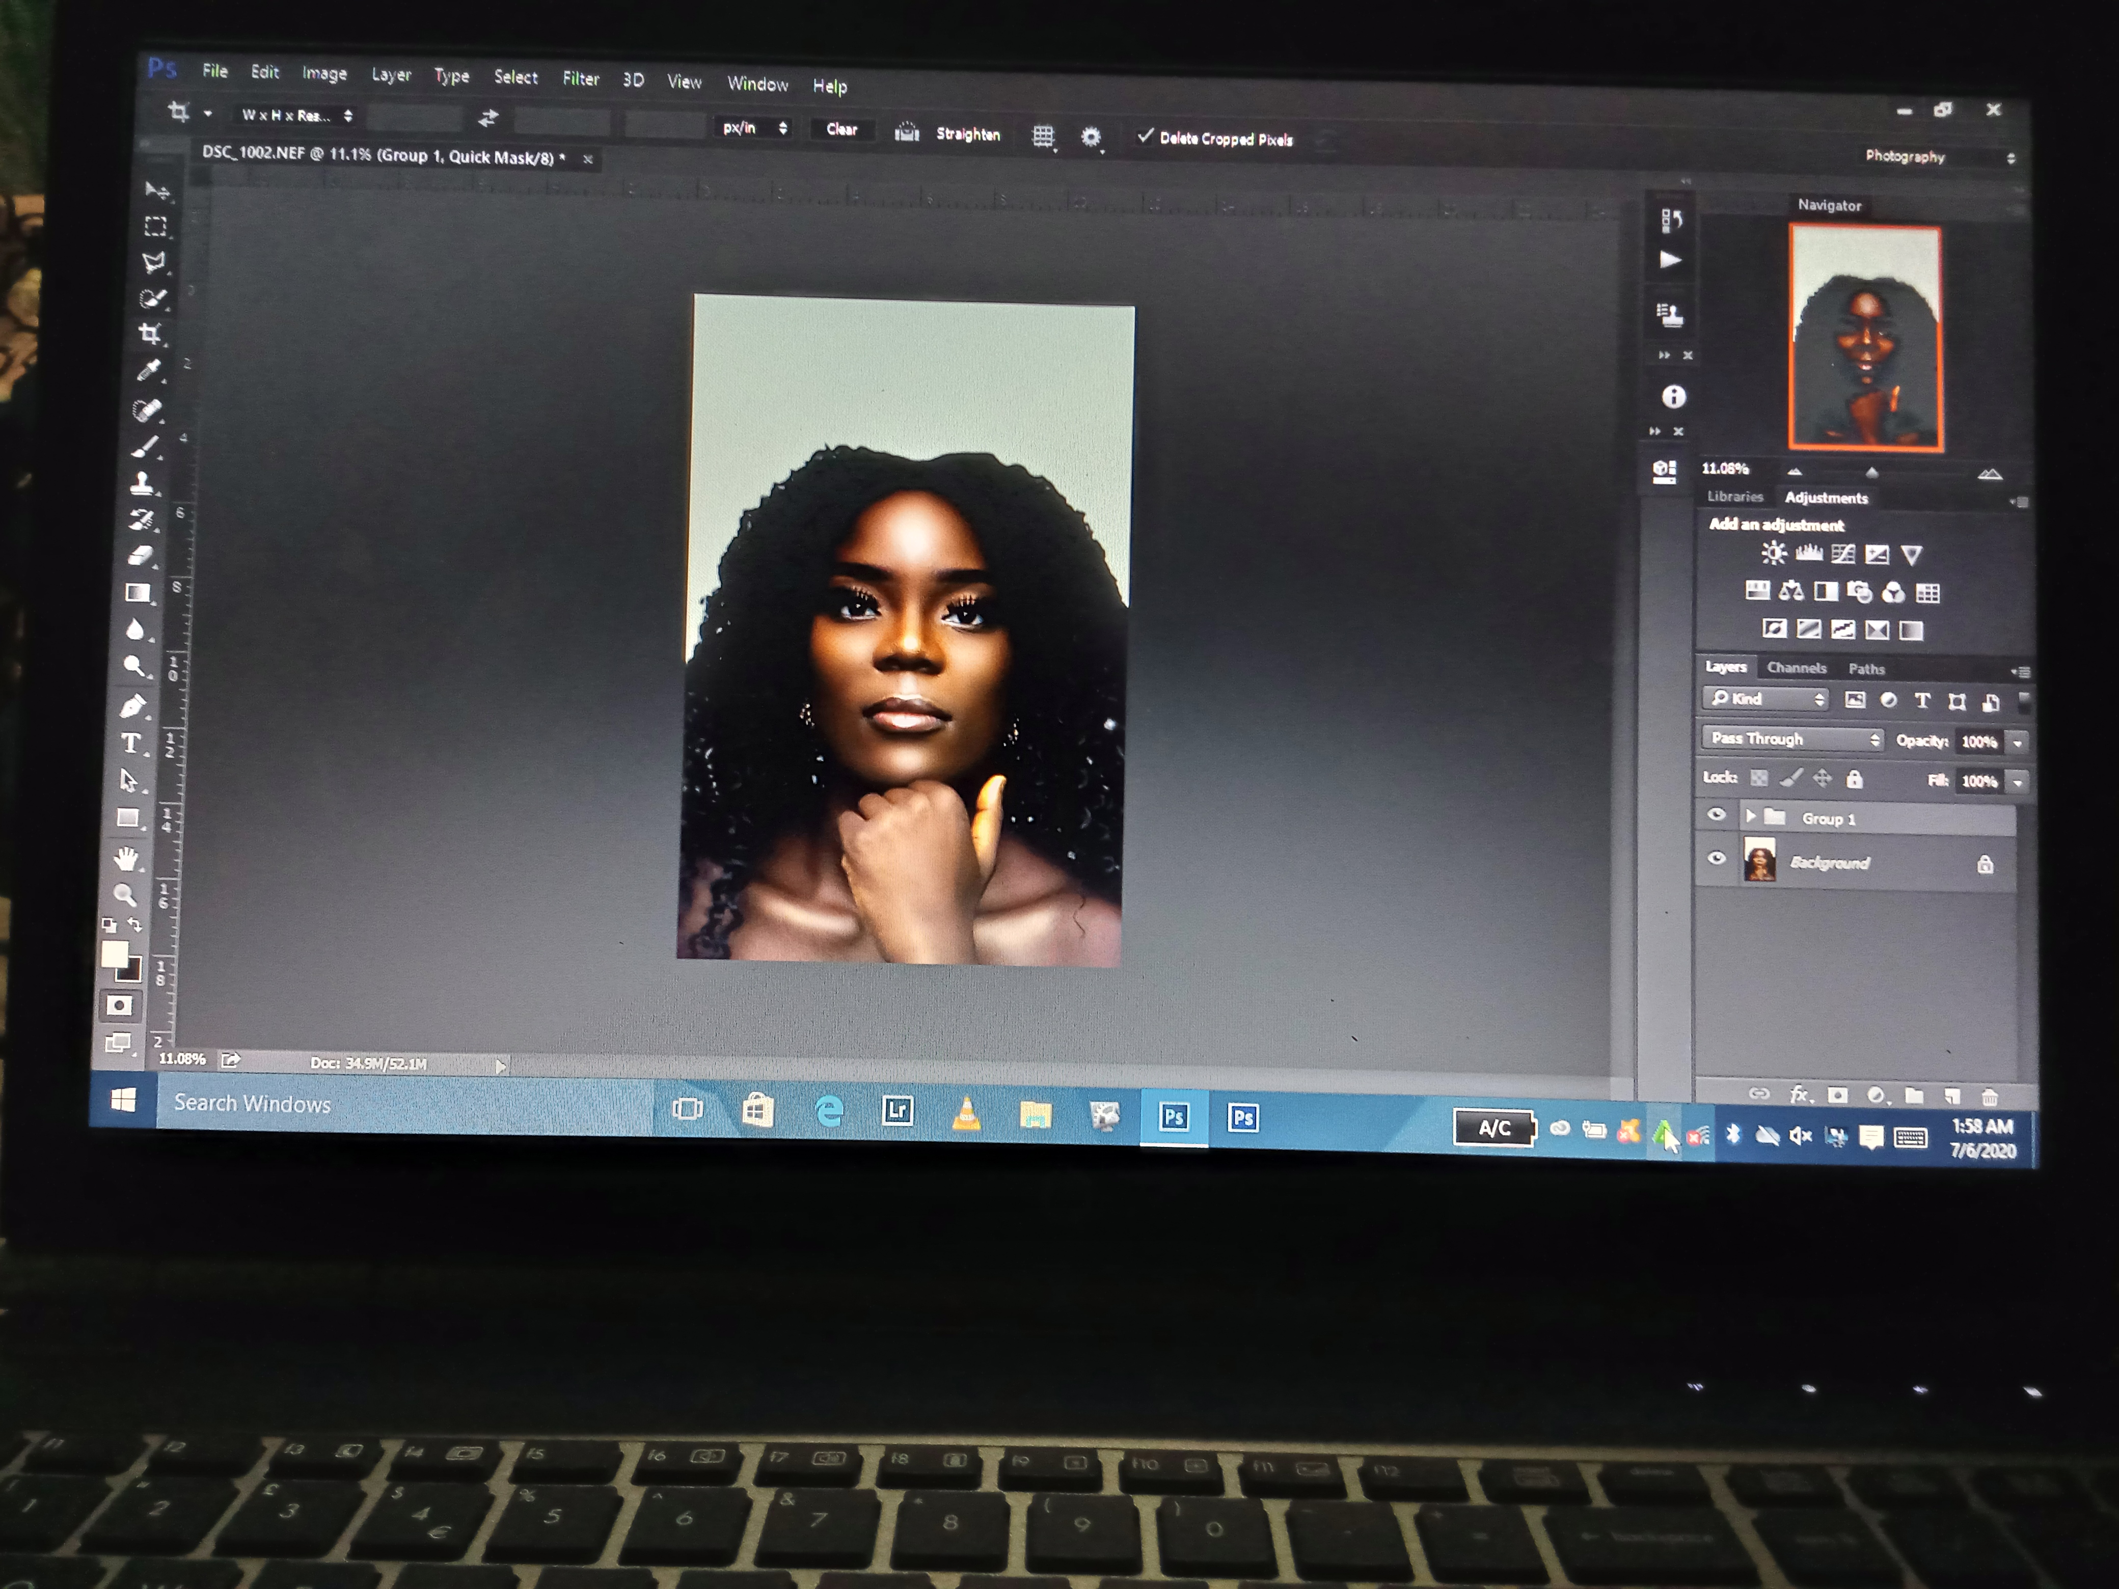Add a layer mask from Layers panel bottom

(1837, 1095)
